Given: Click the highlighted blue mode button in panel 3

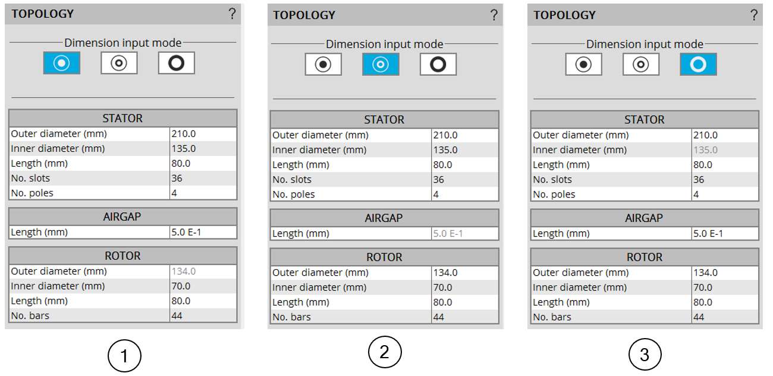Looking at the screenshot, I should click(x=698, y=64).
